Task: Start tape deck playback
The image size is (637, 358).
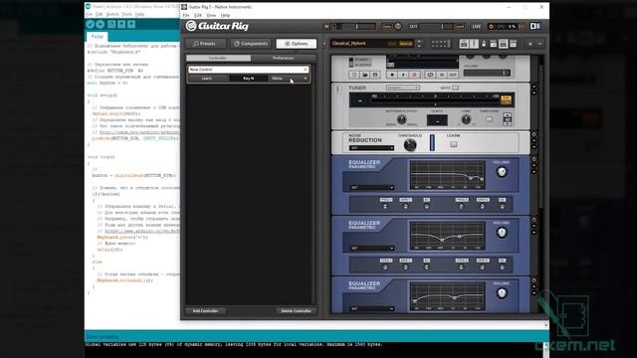Action: click(x=403, y=76)
